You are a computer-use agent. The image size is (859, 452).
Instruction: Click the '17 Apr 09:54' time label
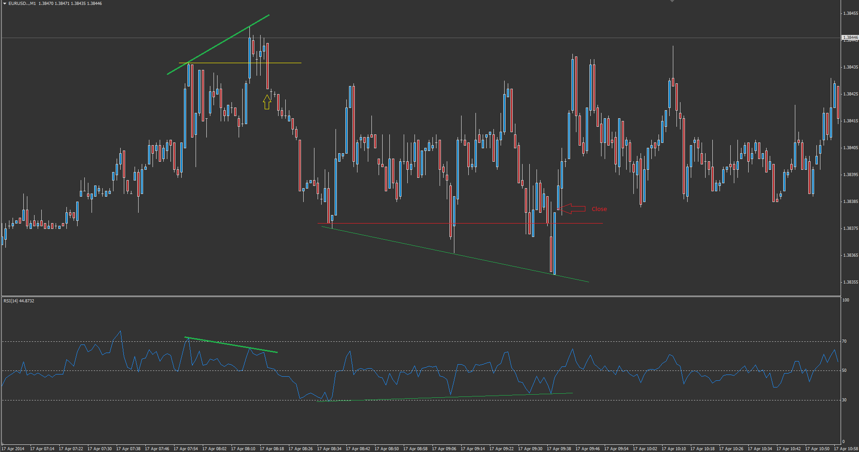pos(616,448)
